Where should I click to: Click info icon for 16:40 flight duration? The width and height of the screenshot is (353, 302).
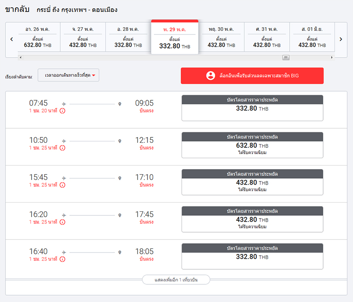pos(62,259)
